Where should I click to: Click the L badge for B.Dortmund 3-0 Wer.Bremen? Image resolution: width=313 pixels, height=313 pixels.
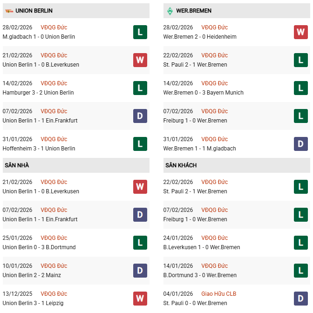point(300,271)
